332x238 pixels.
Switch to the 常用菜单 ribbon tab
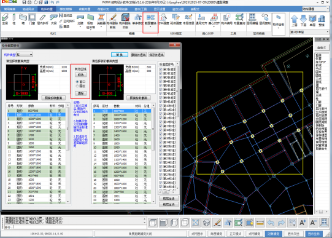pyautogui.click(x=10, y=9)
